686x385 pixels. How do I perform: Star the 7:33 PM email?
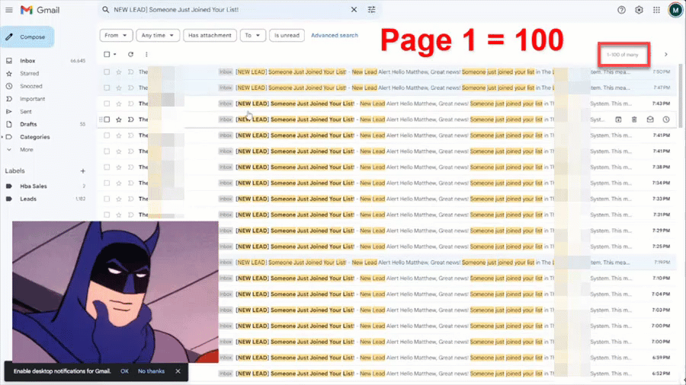pos(119,199)
